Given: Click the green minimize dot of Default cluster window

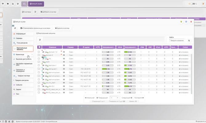Looking at the screenshot, I should tap(181, 22).
